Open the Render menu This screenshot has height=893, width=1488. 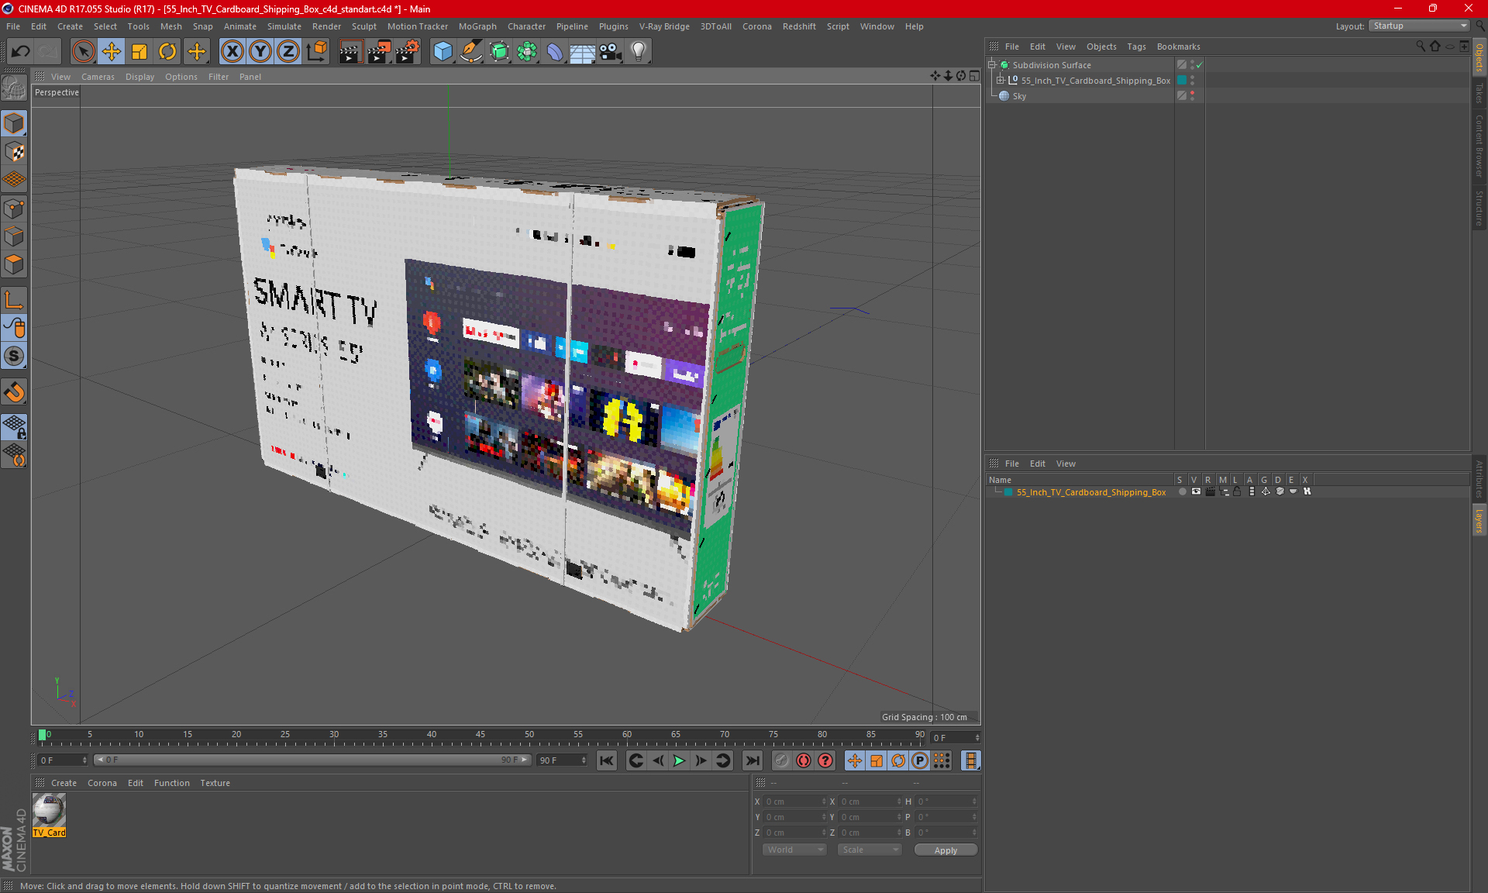[326, 26]
